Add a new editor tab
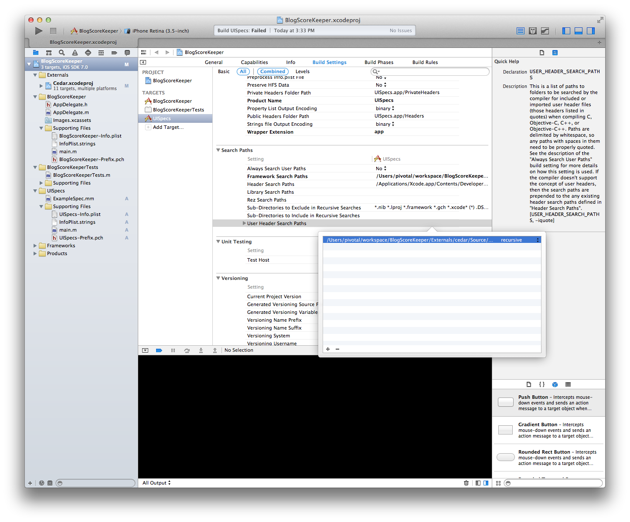630x522 pixels. (x=599, y=43)
